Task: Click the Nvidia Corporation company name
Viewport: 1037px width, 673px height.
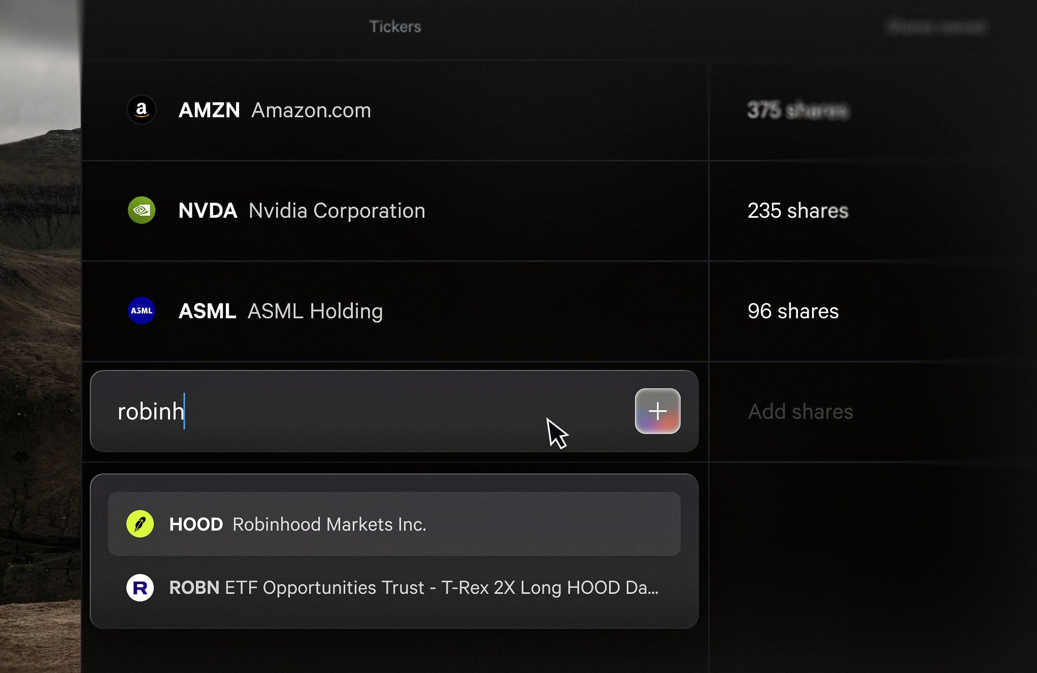Action: click(337, 211)
